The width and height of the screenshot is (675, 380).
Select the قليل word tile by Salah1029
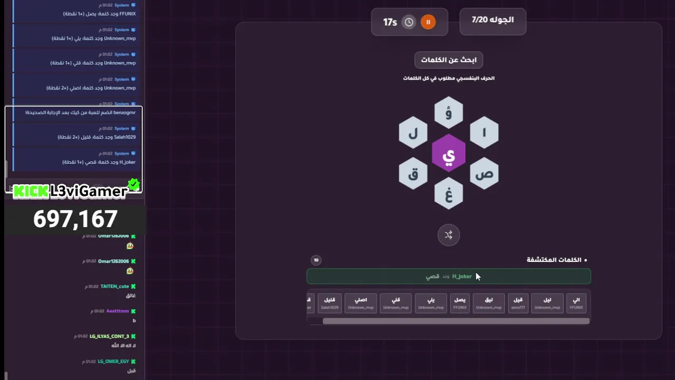pyautogui.click(x=330, y=303)
